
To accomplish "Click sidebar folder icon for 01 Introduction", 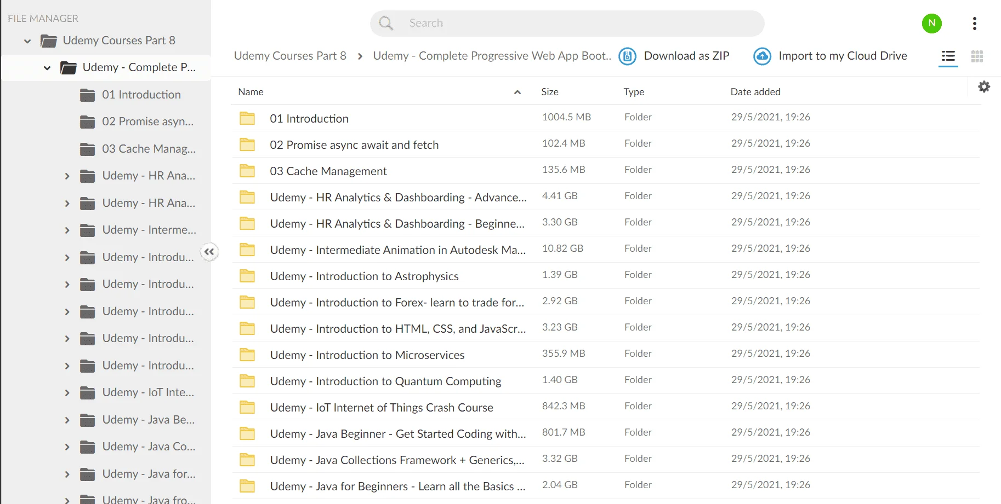I will click(87, 95).
